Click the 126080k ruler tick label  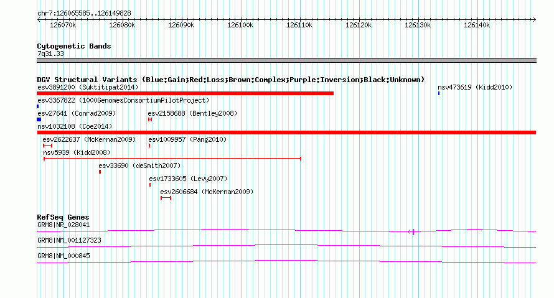pos(122,25)
